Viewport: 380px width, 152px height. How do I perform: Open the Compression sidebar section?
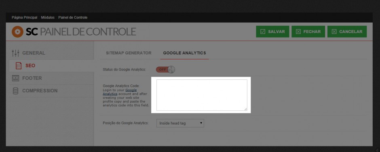coord(51,91)
